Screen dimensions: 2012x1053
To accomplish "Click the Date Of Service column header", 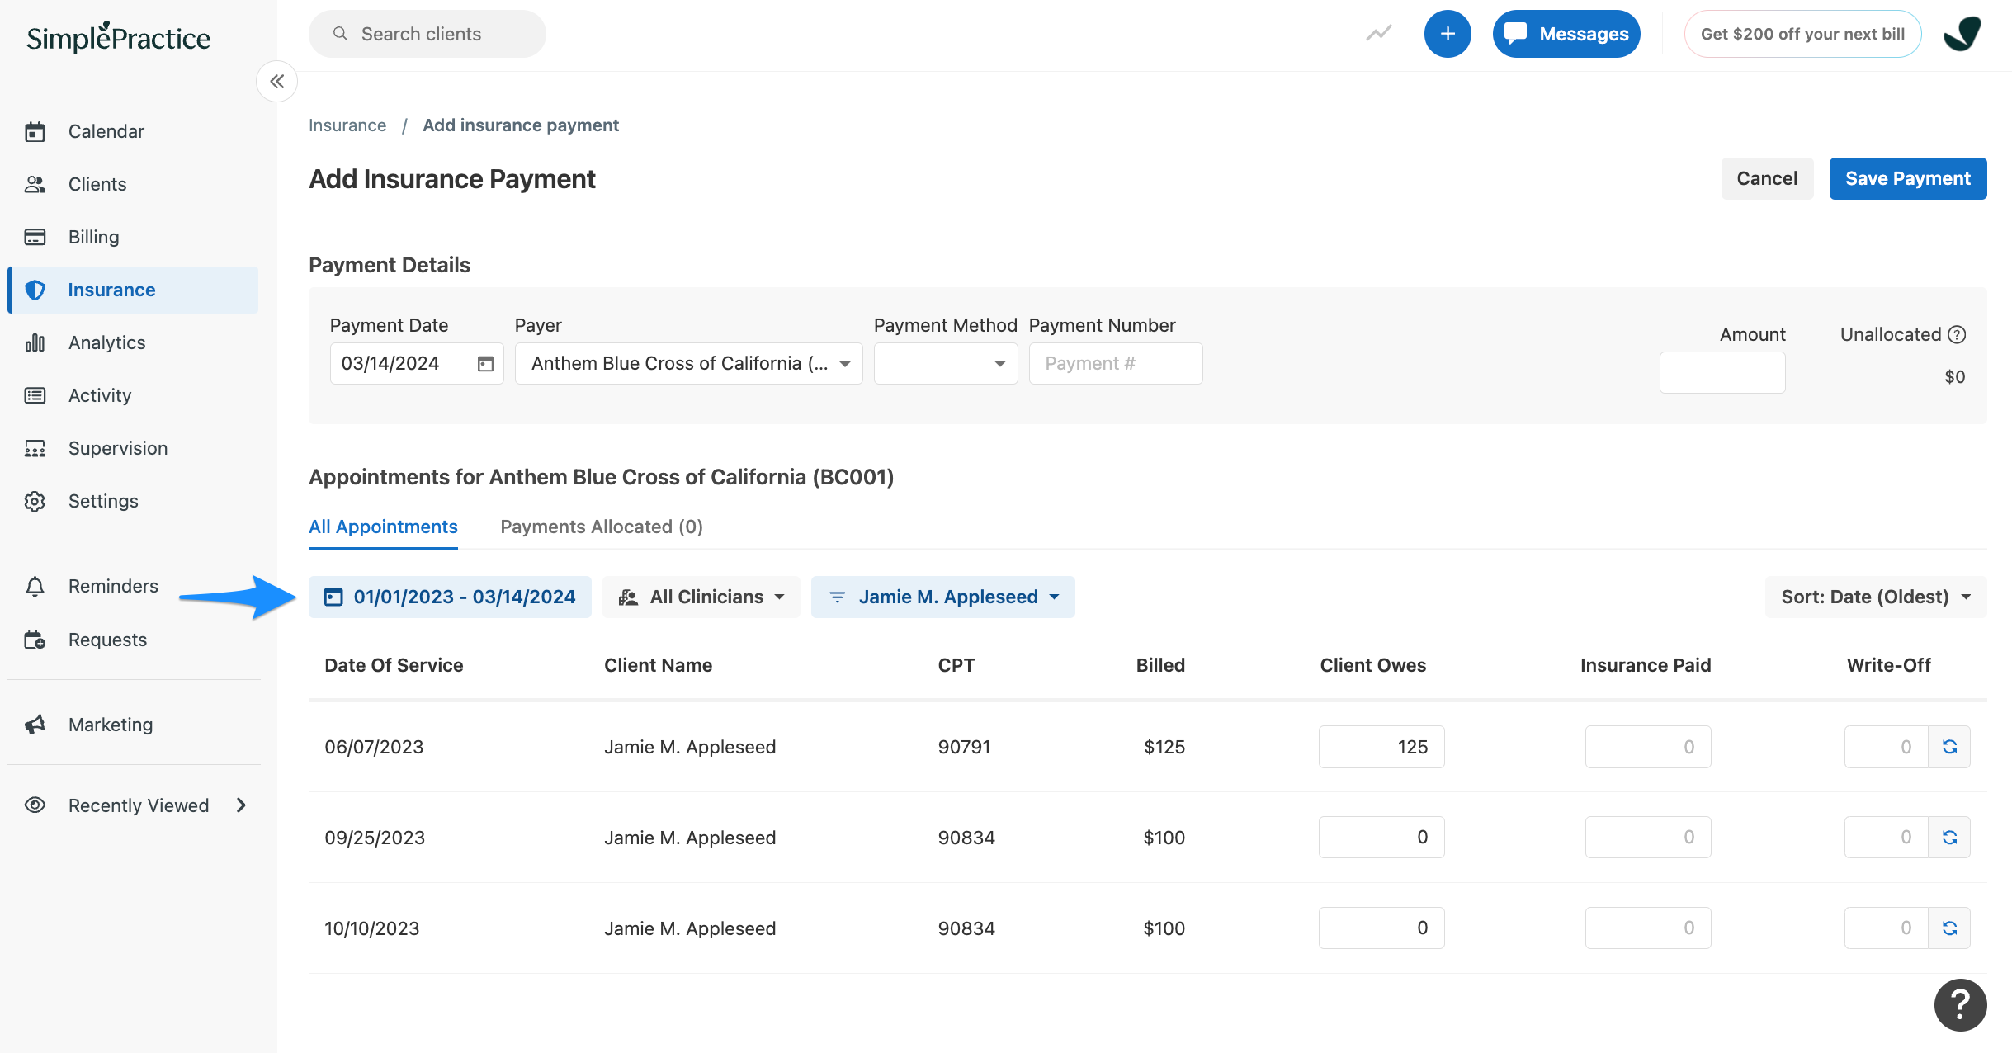I will coord(394,665).
